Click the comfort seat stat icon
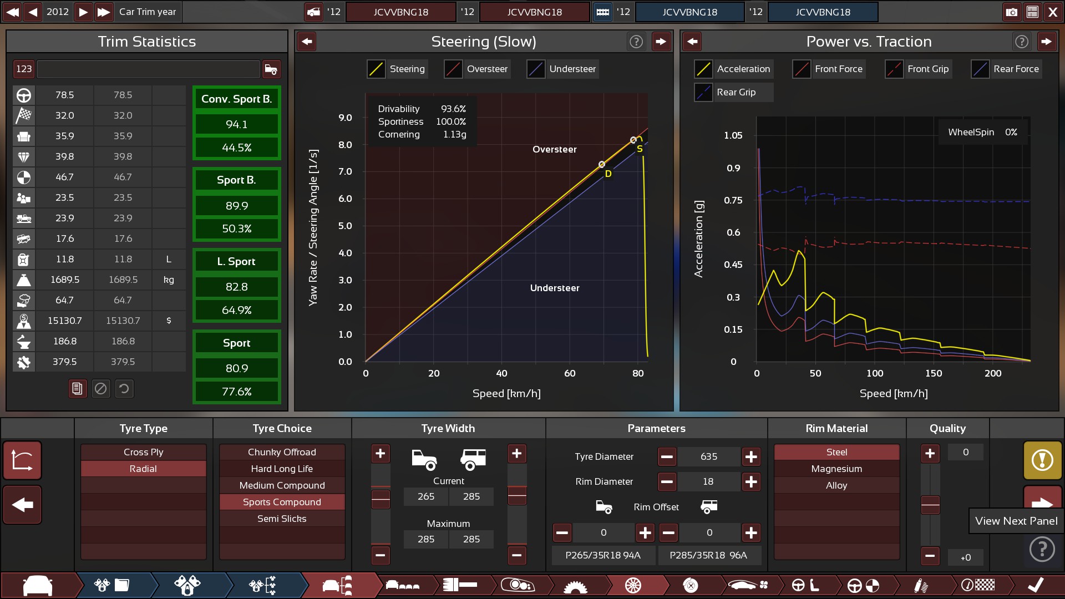 click(x=24, y=136)
